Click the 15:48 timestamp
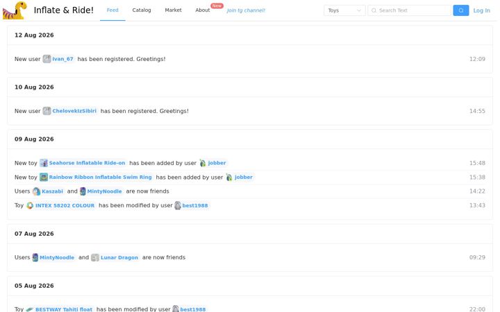 [x=477, y=163]
